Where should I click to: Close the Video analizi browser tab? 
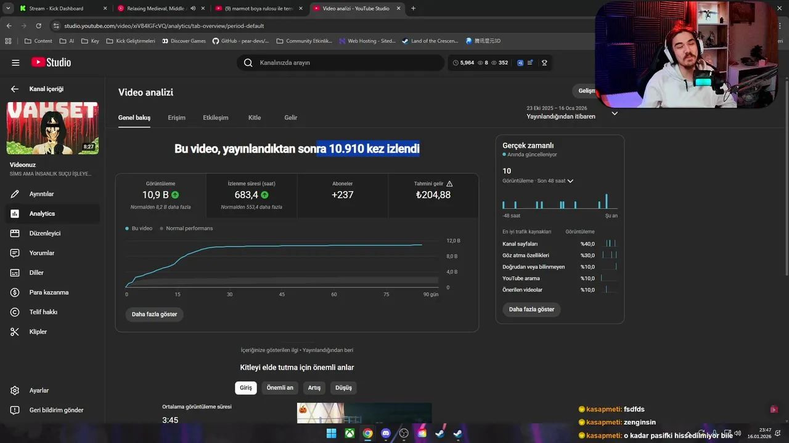(398, 9)
